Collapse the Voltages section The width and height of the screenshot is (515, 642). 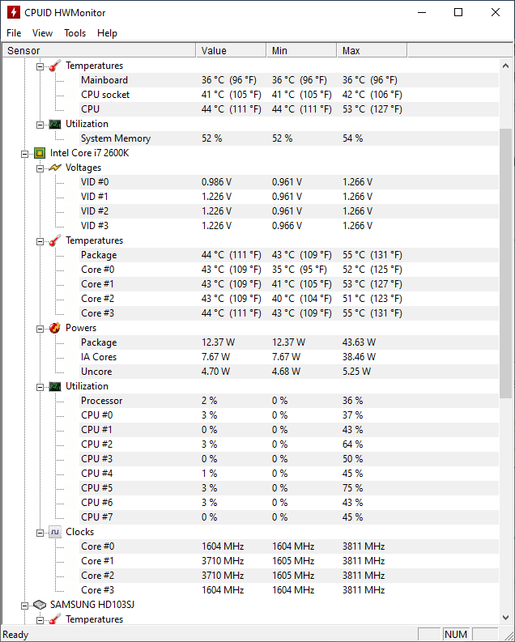pyautogui.click(x=40, y=168)
